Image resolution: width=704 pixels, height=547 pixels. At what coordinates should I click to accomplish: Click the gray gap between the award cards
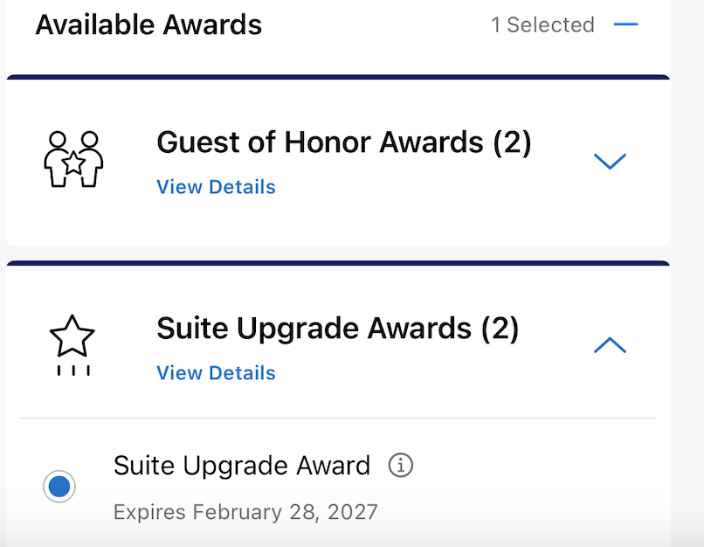point(338,253)
